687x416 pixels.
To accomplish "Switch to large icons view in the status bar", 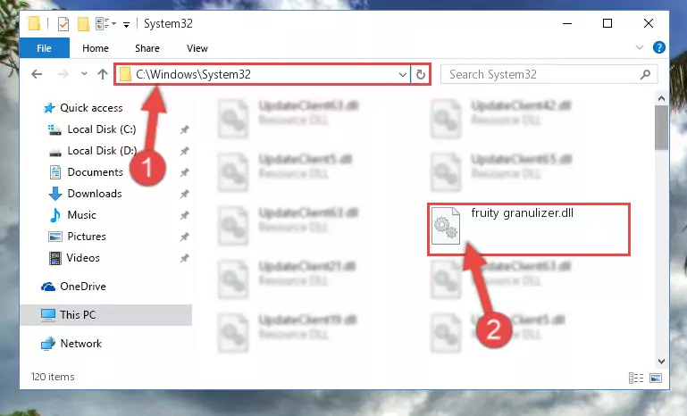I will 656,378.
